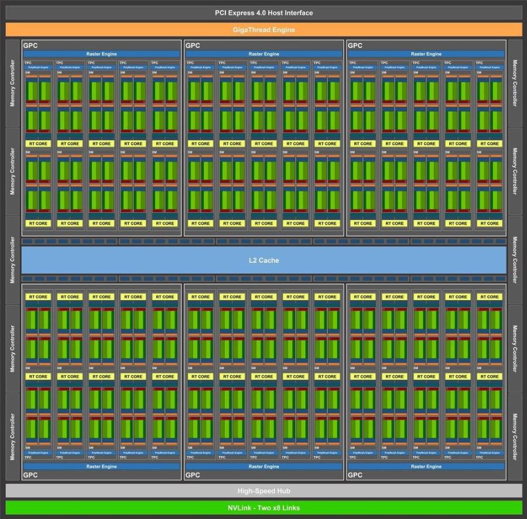Image resolution: width=527 pixels, height=519 pixels.
Task: Click left Memory Controller beside L2 Cache
Action: click(12, 260)
